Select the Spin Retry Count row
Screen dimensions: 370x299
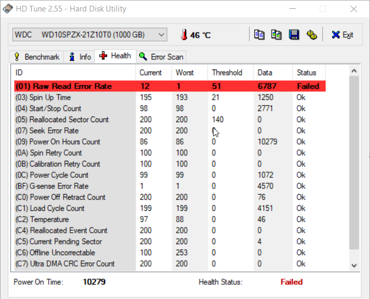170,153
